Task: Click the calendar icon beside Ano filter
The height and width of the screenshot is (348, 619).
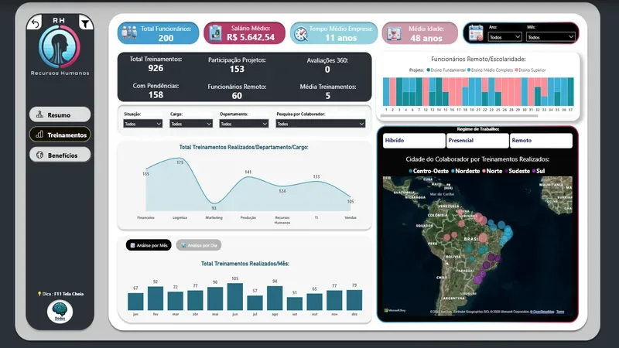Action: tap(476, 32)
